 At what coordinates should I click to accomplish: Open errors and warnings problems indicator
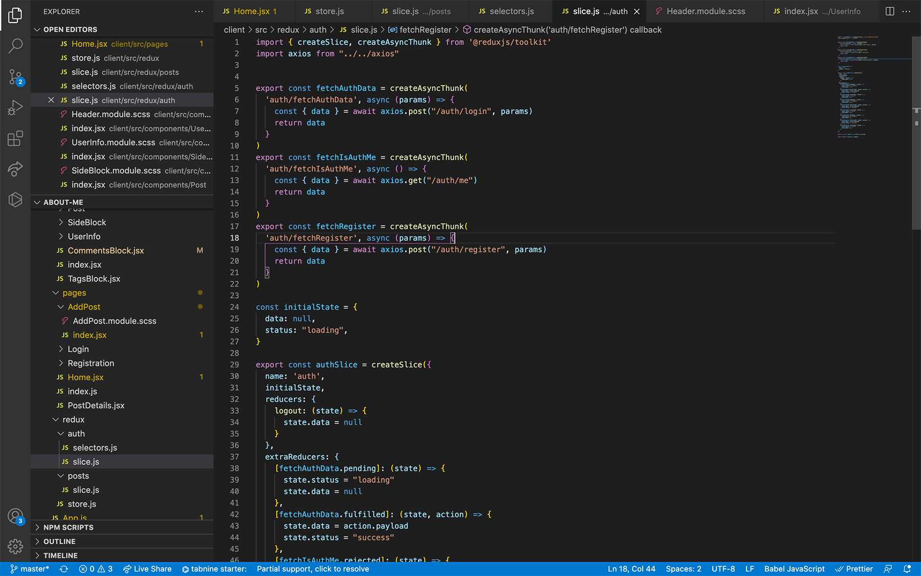tap(96, 569)
